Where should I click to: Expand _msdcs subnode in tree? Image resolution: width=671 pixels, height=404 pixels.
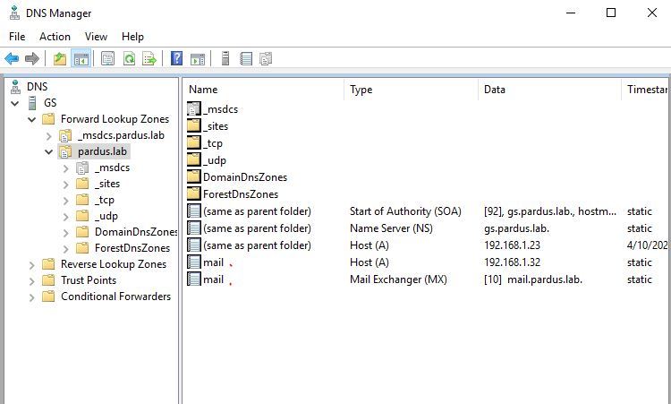click(x=65, y=168)
